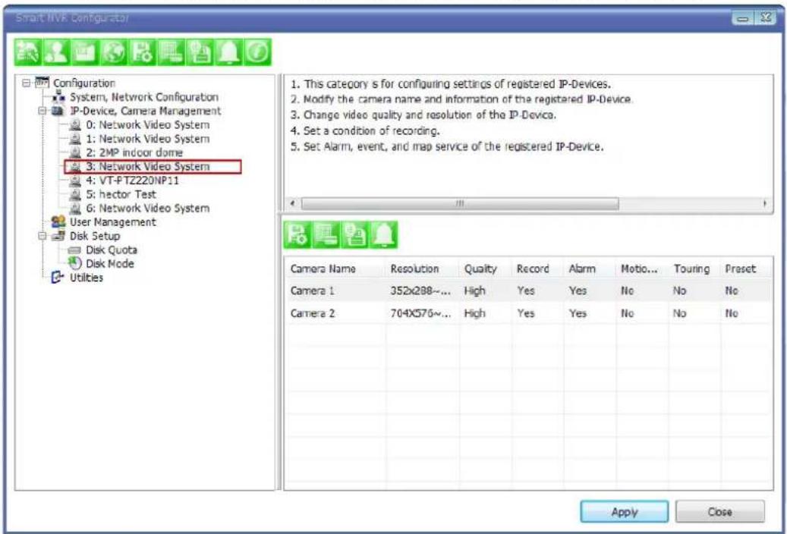Sort by Camera Name column header
This screenshot has height=534, width=787.
click(x=335, y=269)
